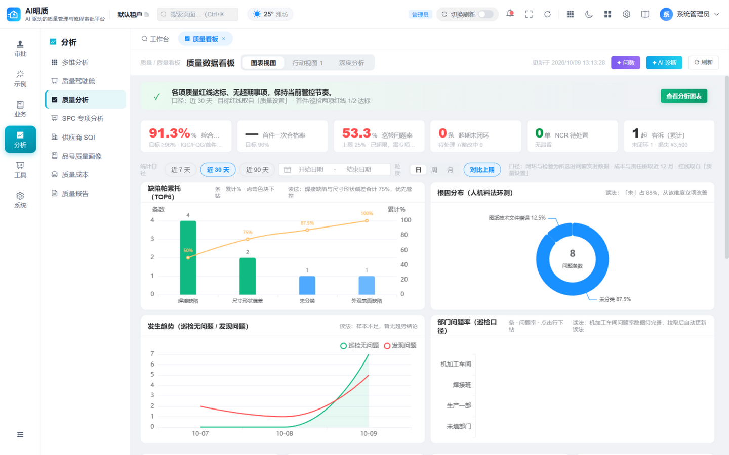Collapse sidebar with bottom menu icon
The height and width of the screenshot is (455, 729).
pyautogui.click(x=20, y=434)
